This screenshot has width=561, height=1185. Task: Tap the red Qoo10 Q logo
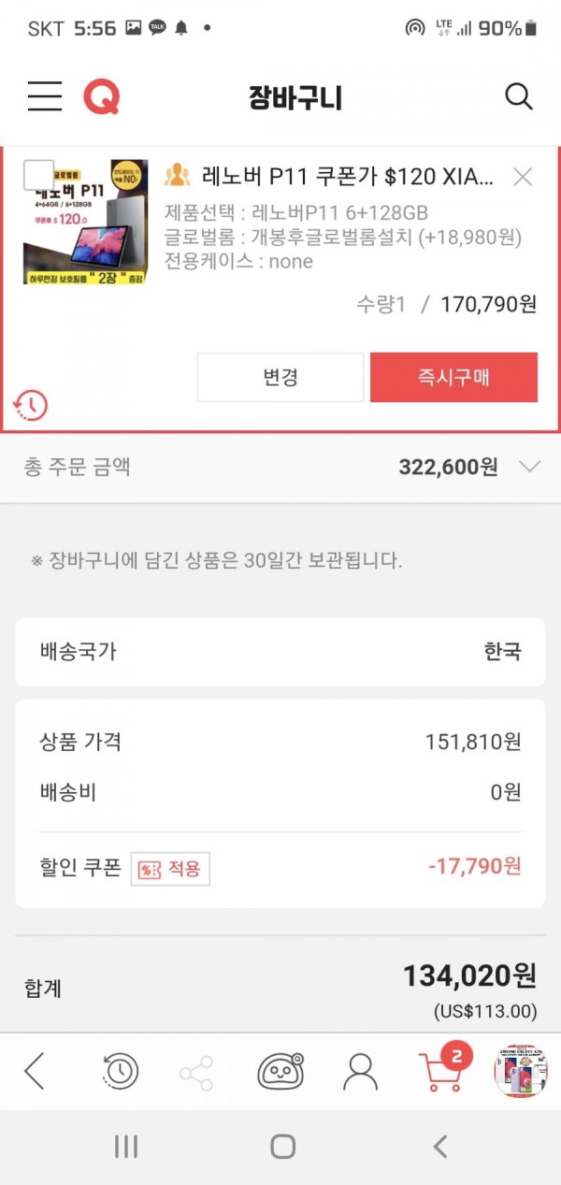pos(102,96)
